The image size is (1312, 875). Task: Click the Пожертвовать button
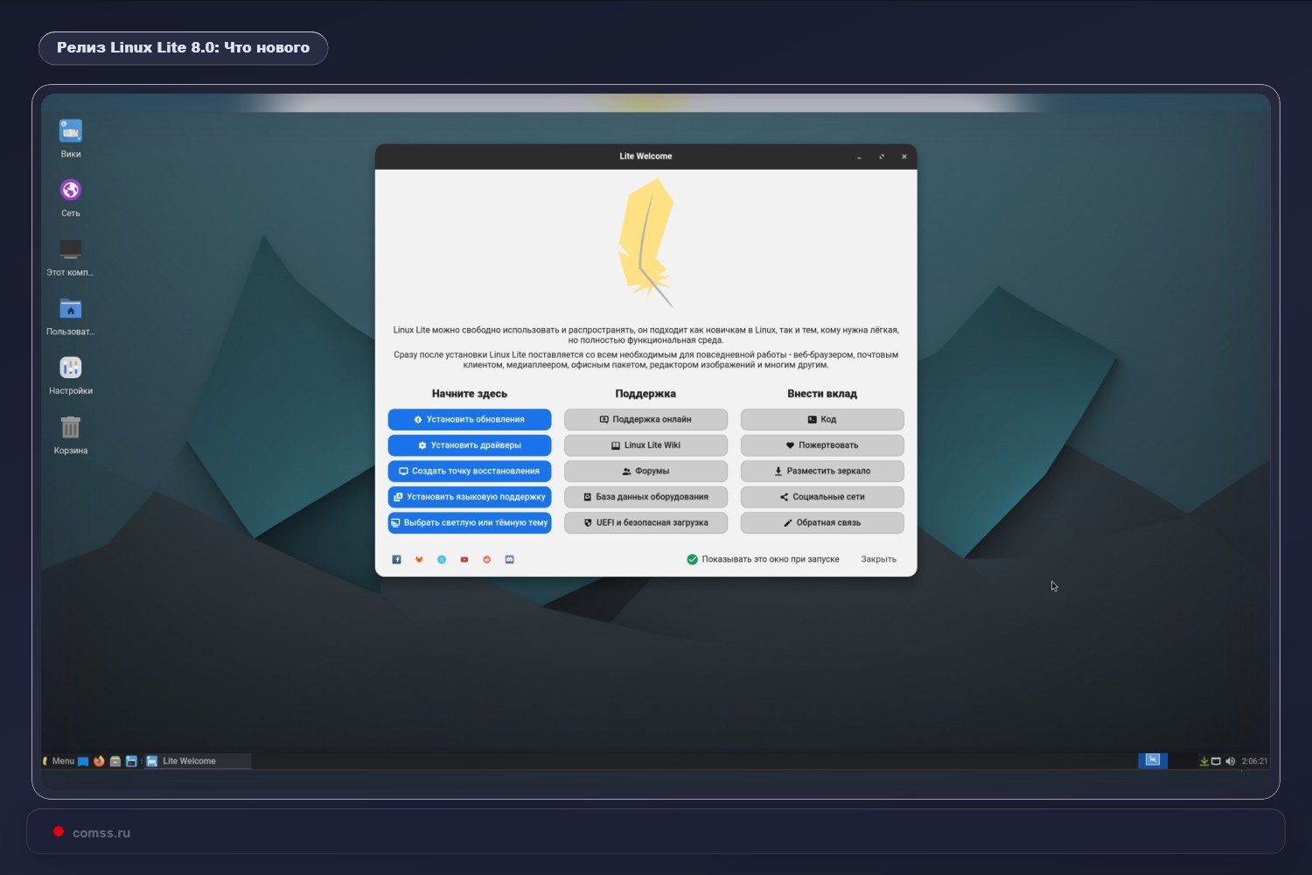[822, 445]
